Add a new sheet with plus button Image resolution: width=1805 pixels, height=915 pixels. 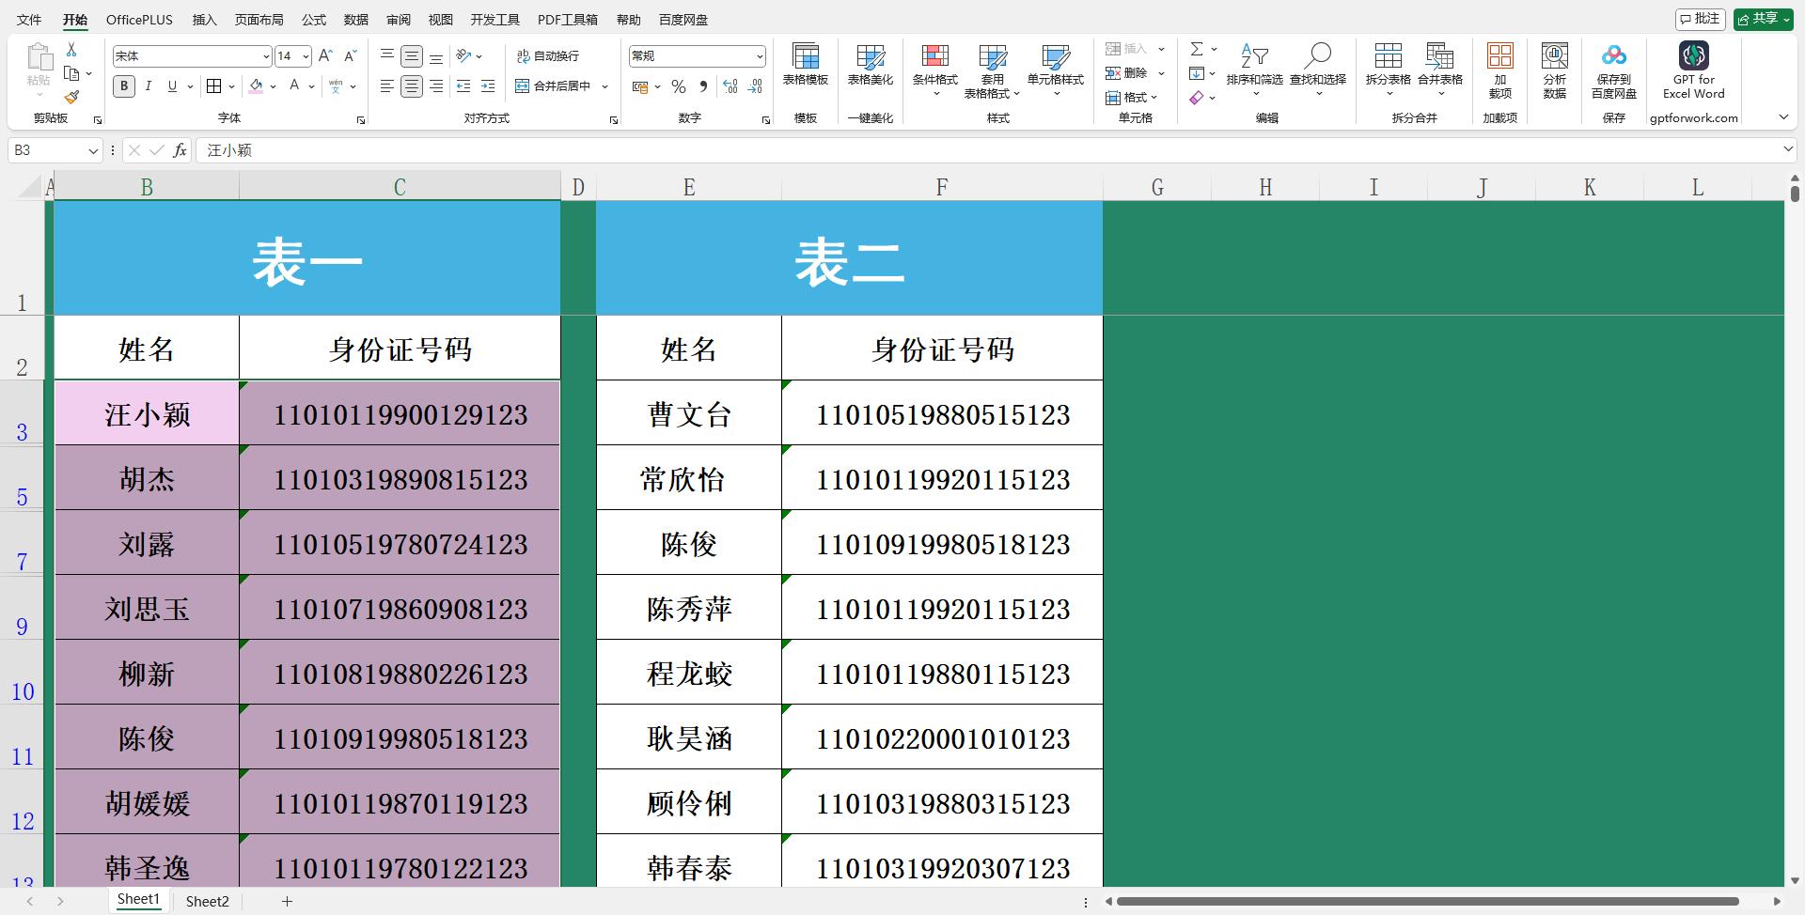point(287,901)
